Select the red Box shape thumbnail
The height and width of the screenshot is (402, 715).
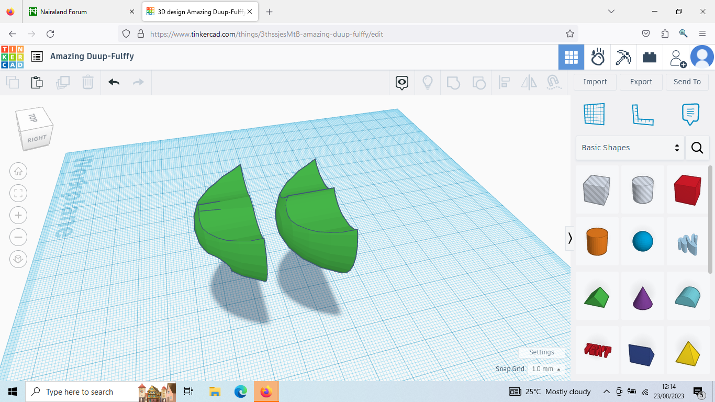coord(687,189)
